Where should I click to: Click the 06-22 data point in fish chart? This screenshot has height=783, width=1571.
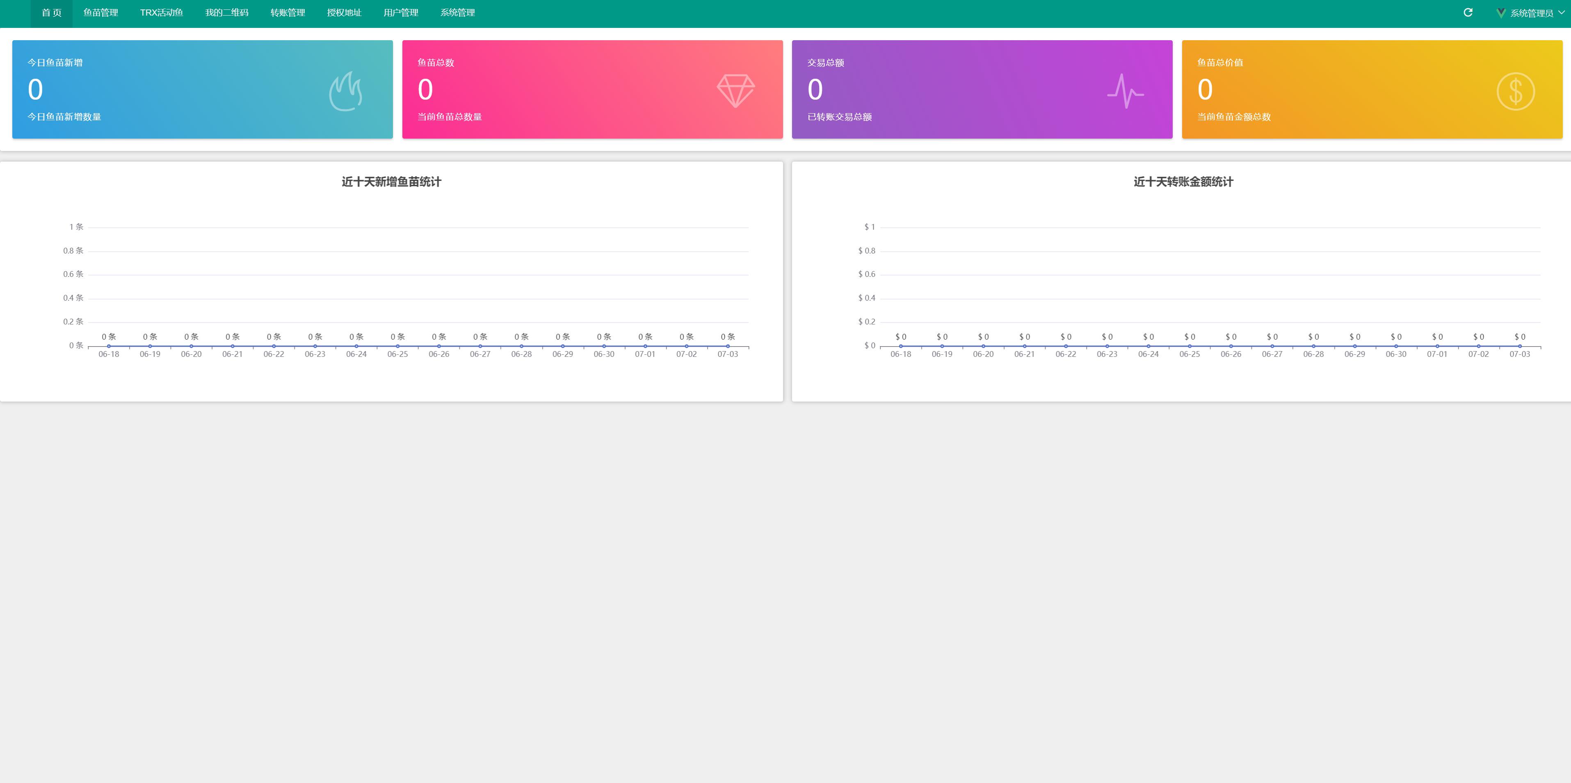point(274,346)
